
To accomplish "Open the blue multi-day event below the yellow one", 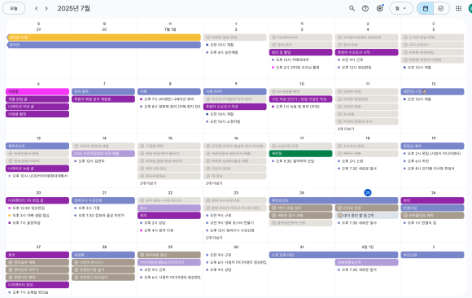I will tap(103, 45).
